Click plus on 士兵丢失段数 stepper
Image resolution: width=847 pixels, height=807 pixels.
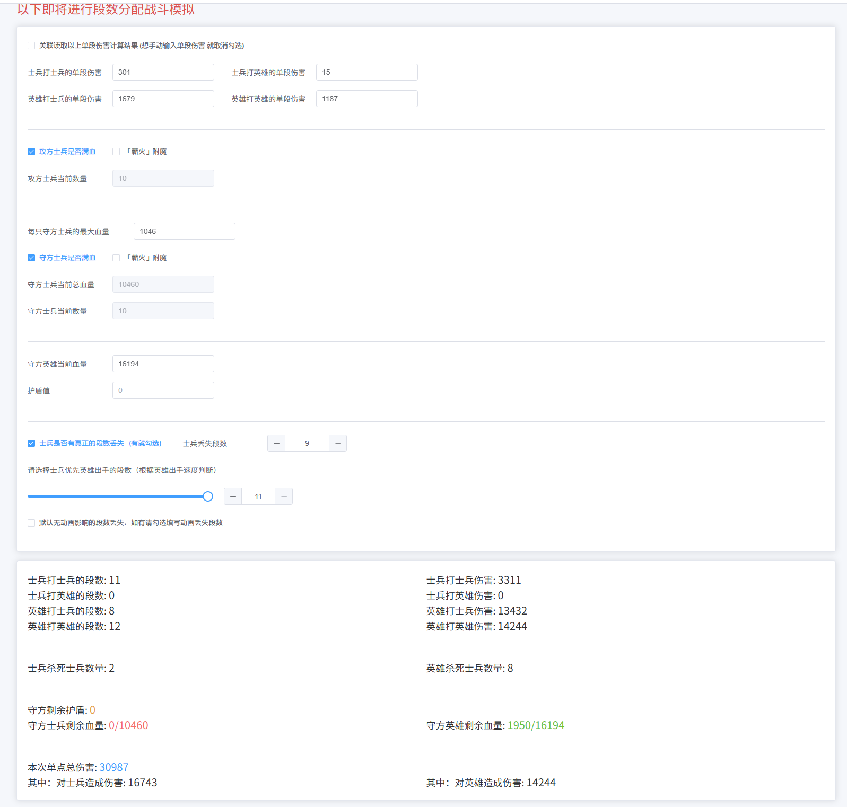point(338,443)
